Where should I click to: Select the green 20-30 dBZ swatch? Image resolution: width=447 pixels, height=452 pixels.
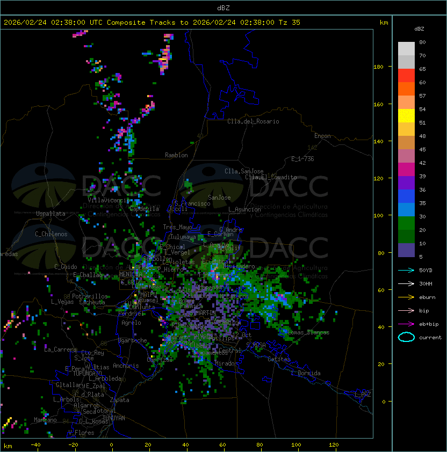406,223
